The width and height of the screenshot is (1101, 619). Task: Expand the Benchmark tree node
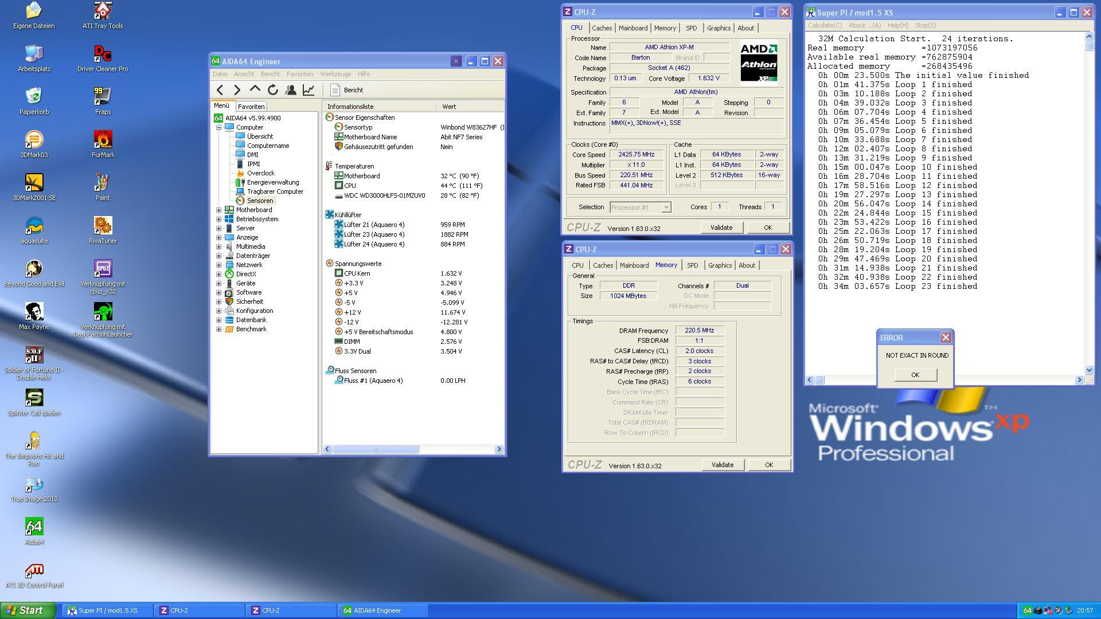[x=218, y=329]
